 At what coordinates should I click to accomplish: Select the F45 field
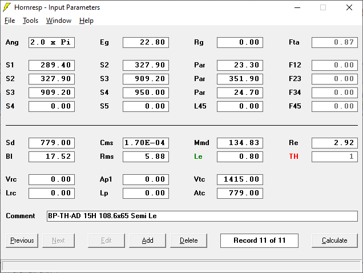click(334, 106)
